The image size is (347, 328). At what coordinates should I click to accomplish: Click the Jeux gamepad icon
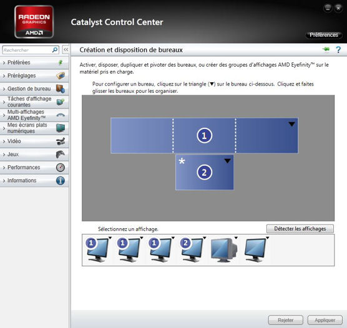click(61, 154)
